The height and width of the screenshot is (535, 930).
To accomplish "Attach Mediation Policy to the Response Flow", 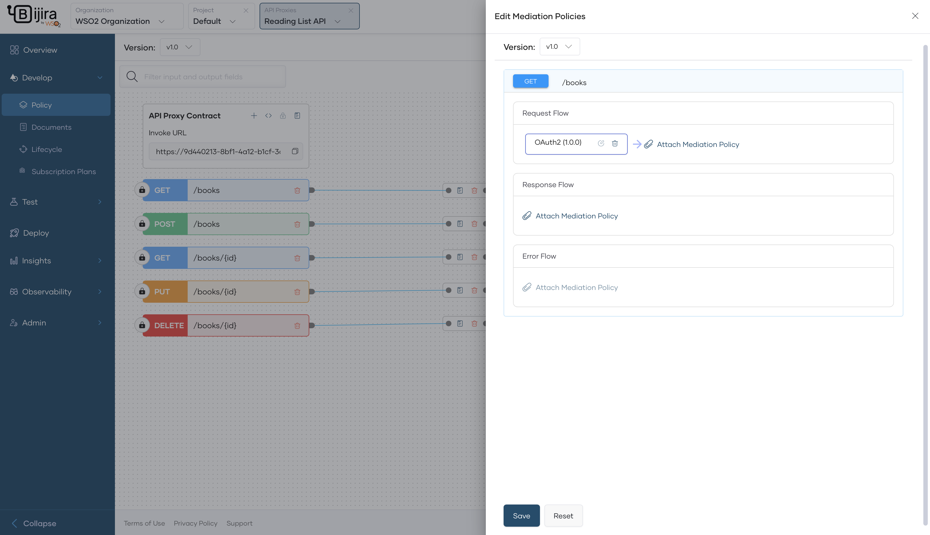I will (x=576, y=216).
